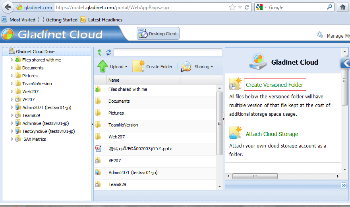Refresh the file list with blue arrows
This screenshot has width=350, height=207.
[108, 52]
